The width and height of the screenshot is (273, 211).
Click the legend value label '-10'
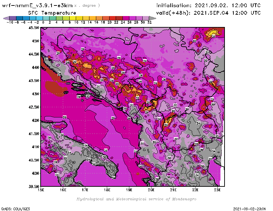click(x=10, y=22)
